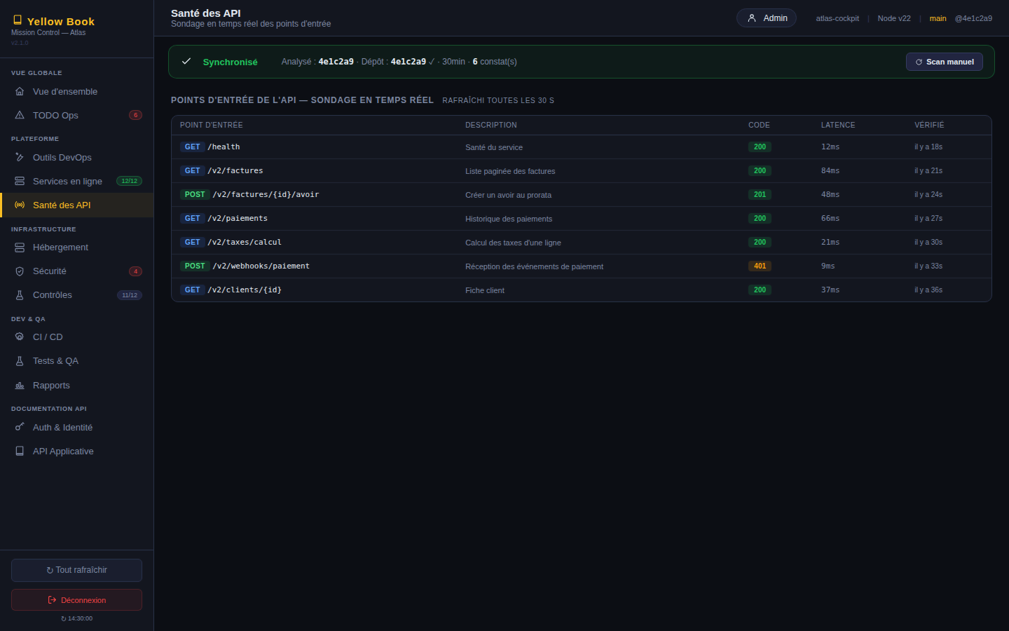Image resolution: width=1009 pixels, height=631 pixels.
Task: Select Sécurité in the sidebar
Action: tap(76, 271)
